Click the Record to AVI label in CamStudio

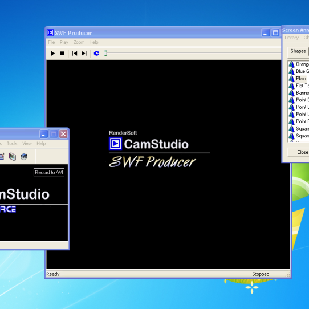coord(49,172)
